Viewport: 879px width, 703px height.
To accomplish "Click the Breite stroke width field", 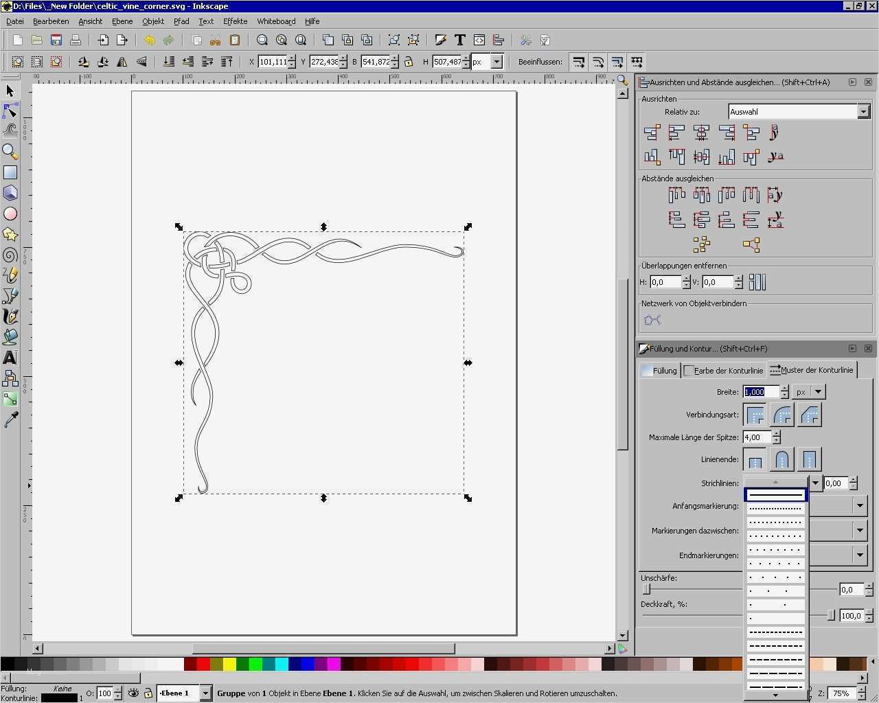I will click(760, 392).
